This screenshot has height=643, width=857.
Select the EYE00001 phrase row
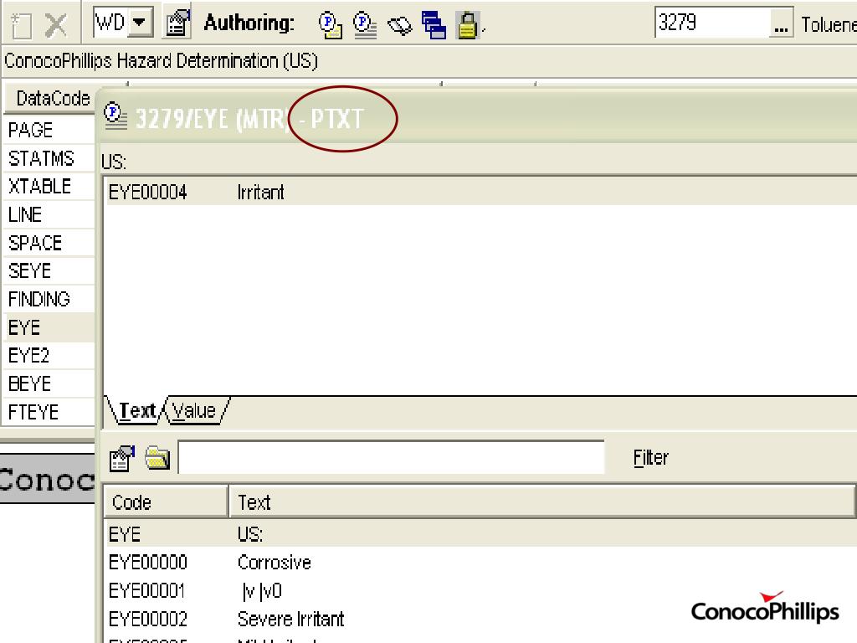tap(480, 591)
